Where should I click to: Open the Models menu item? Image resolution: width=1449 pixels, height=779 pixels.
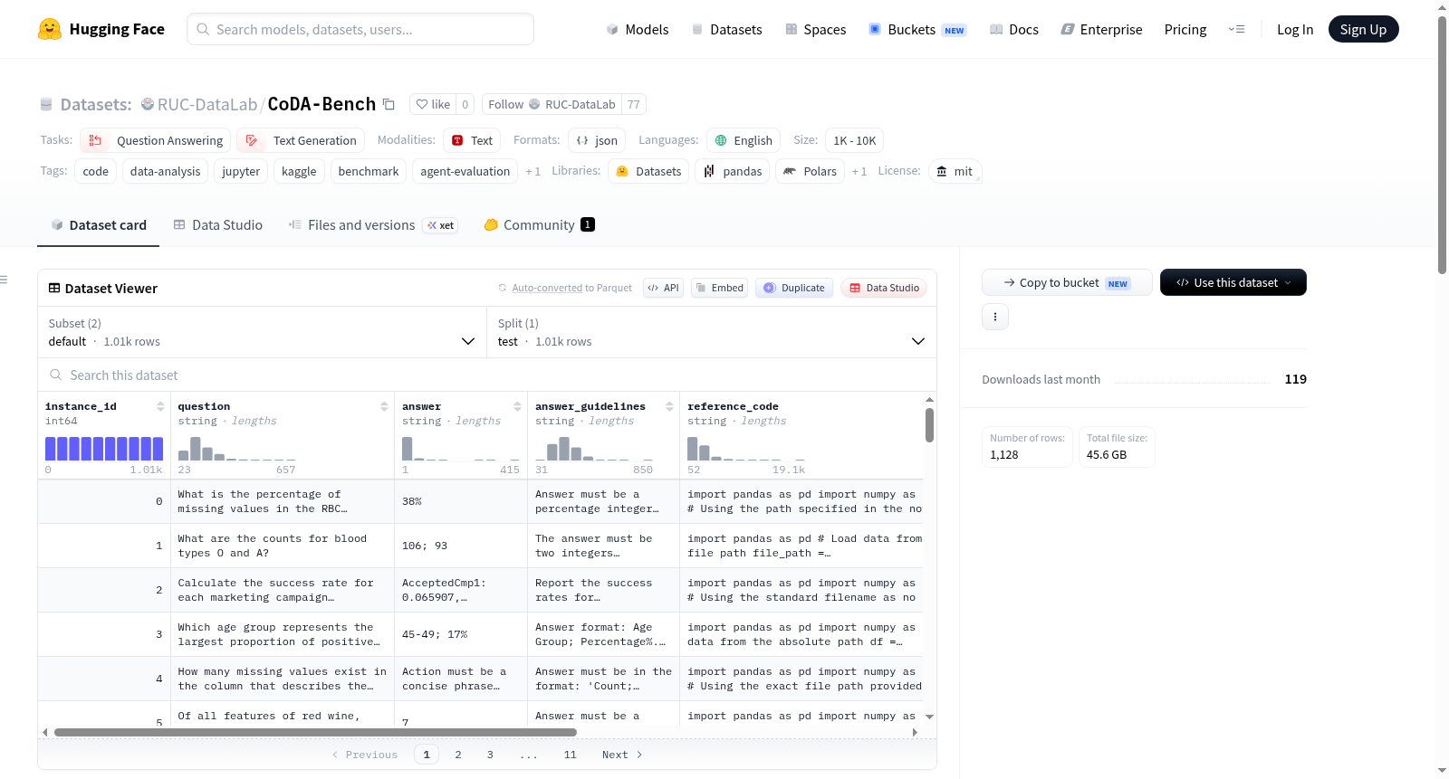click(x=638, y=29)
